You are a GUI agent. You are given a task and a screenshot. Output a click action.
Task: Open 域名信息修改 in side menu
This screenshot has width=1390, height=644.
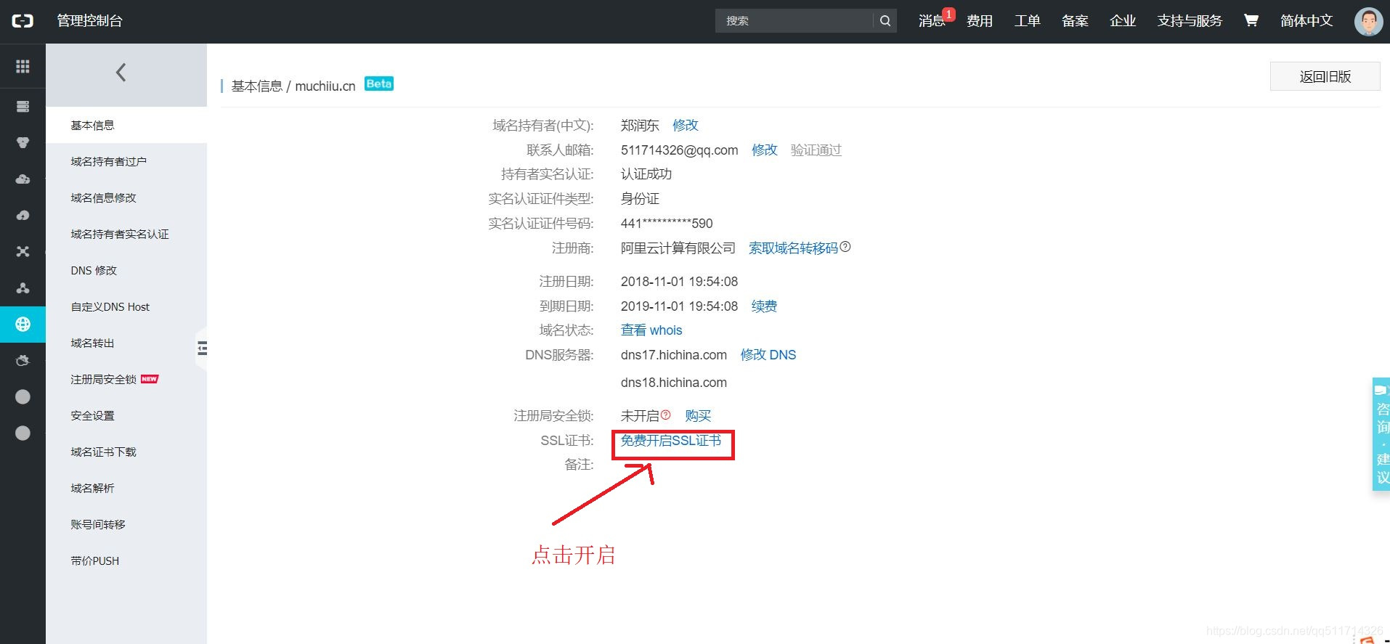click(126, 197)
